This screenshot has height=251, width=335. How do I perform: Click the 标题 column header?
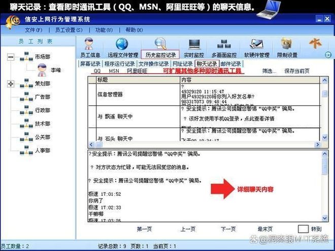click(138, 80)
